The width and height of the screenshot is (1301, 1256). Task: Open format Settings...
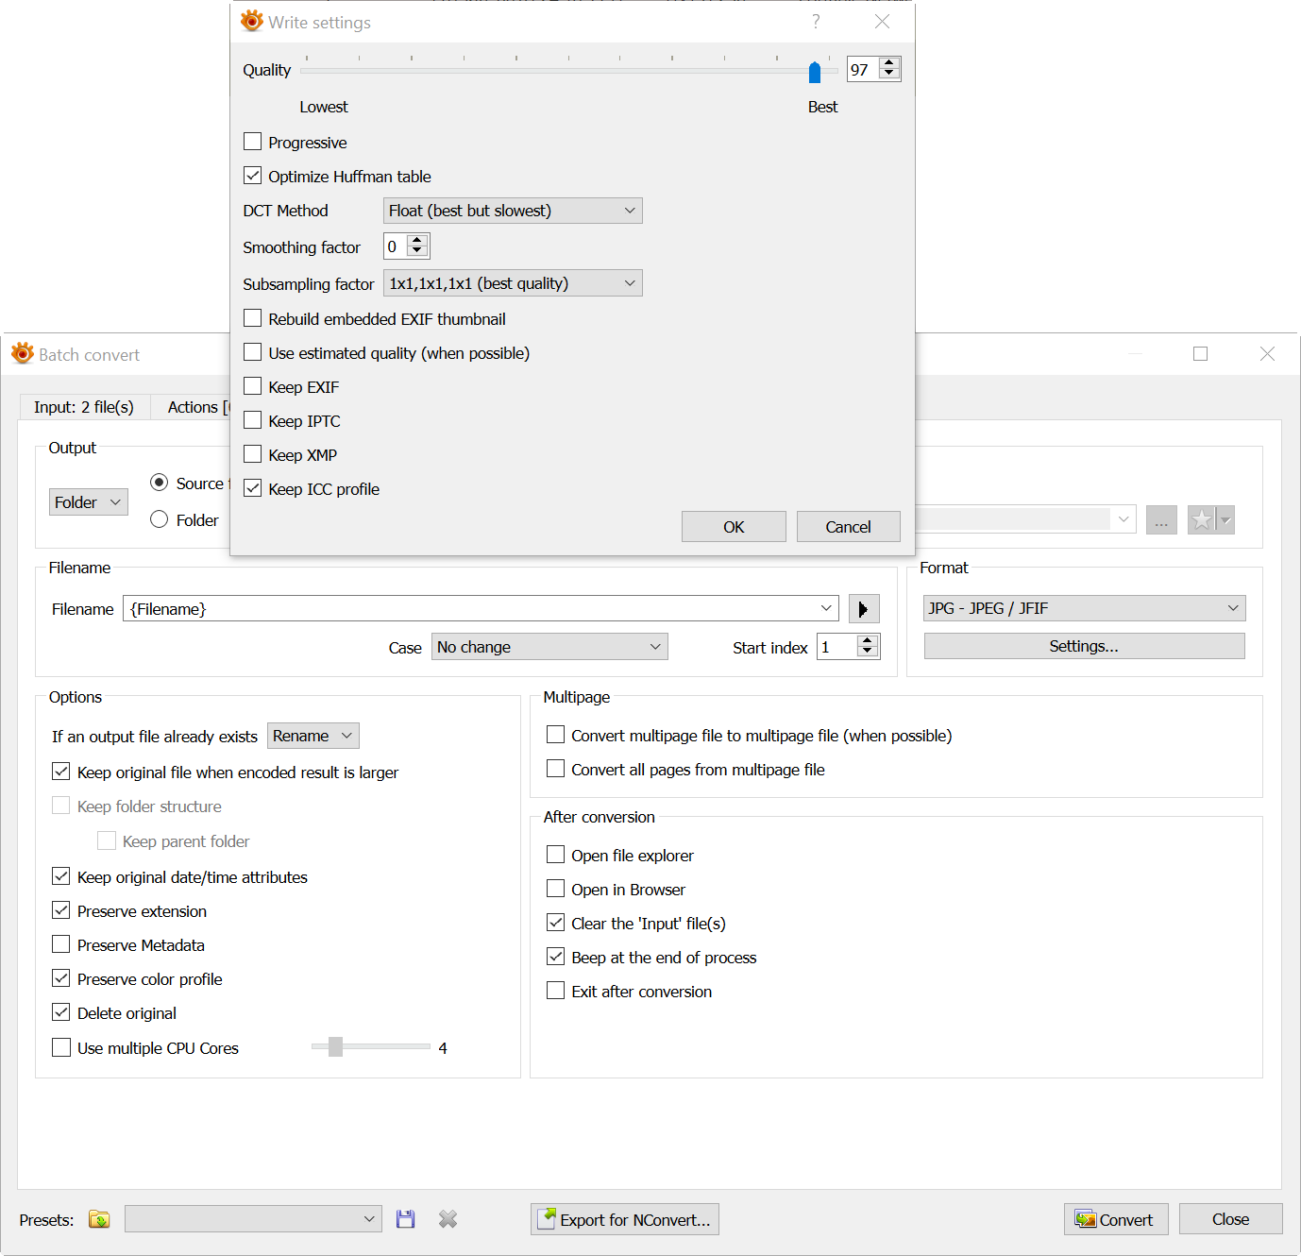click(1084, 646)
